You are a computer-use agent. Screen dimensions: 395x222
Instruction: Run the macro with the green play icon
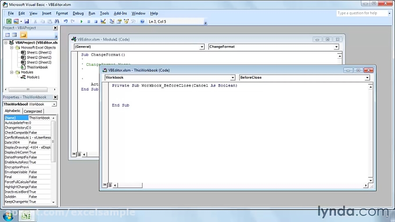click(x=81, y=21)
